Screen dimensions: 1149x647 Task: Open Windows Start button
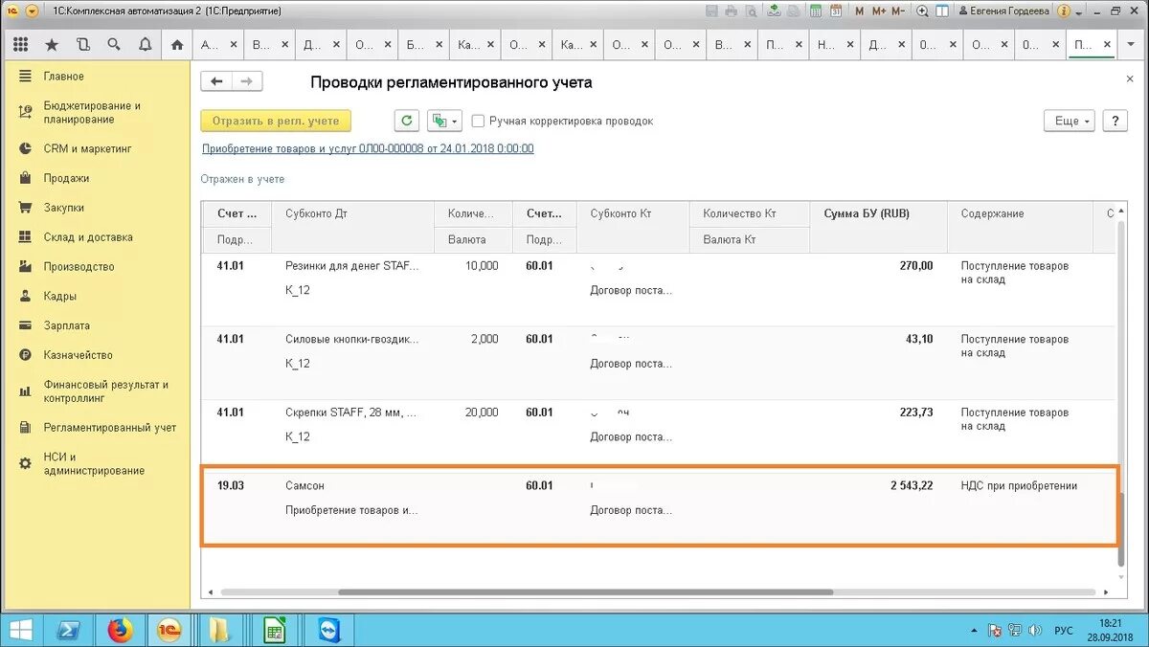click(x=19, y=629)
